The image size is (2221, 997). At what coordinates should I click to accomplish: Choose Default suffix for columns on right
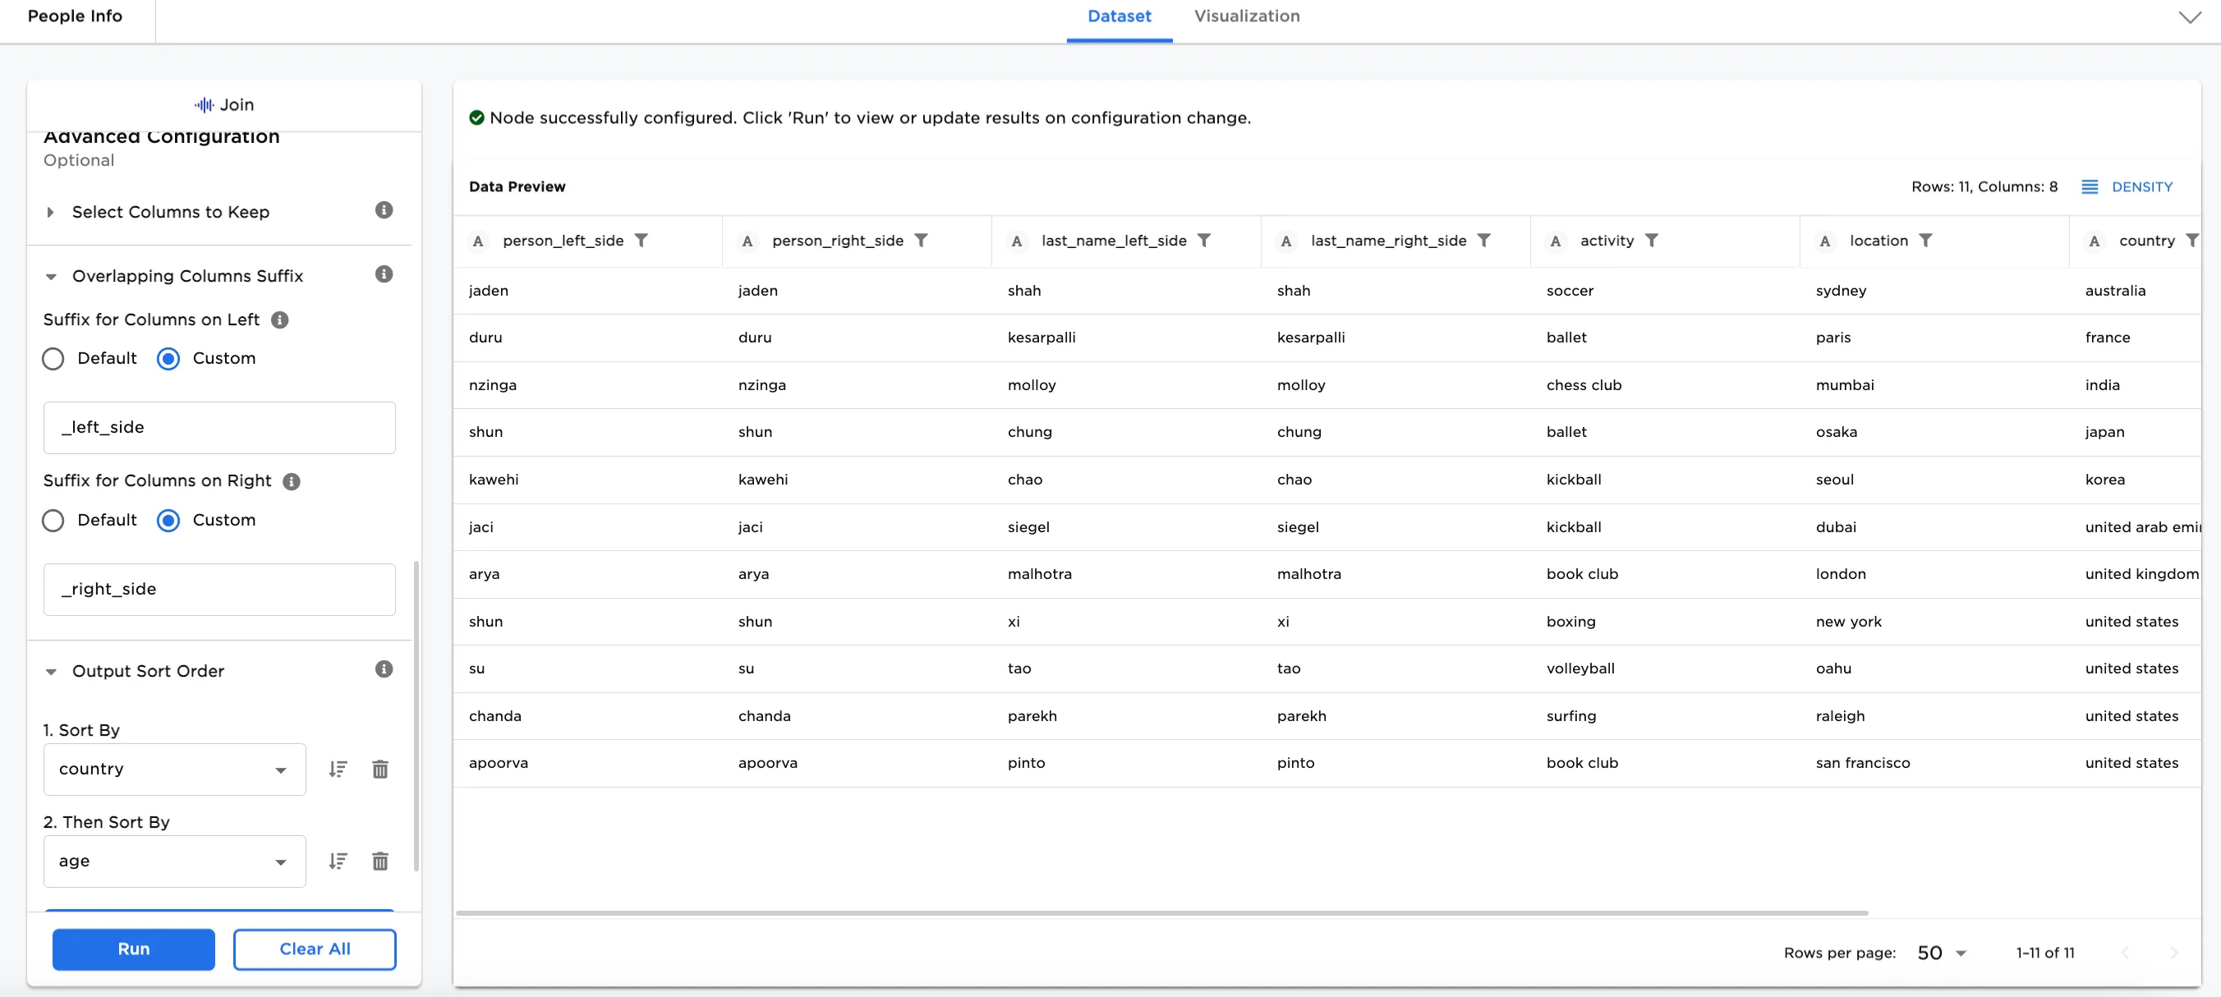(53, 521)
